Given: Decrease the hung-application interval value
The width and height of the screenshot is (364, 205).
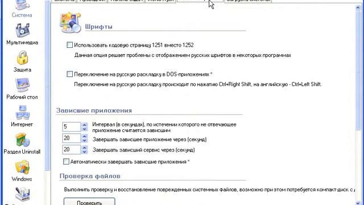Looking at the screenshot, I should pos(85,129).
